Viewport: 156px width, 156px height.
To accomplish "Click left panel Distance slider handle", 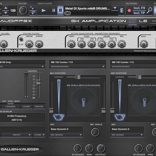I will coord(51,110).
